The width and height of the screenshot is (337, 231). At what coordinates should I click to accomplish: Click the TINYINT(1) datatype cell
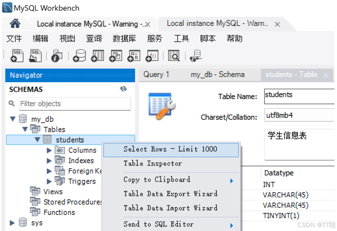[x=281, y=216]
